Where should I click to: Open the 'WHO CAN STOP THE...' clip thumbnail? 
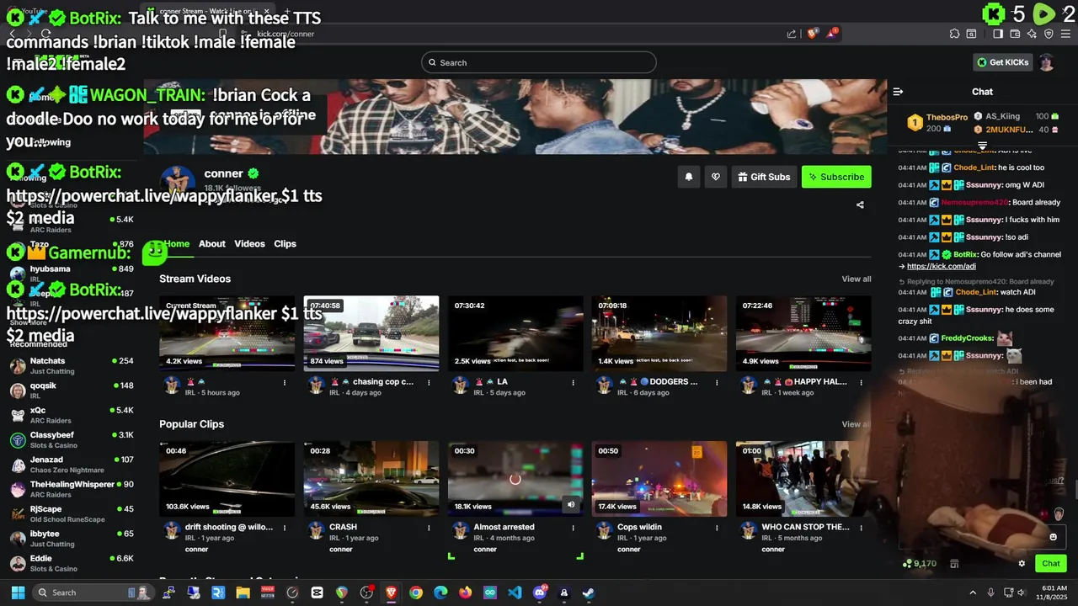click(x=803, y=479)
